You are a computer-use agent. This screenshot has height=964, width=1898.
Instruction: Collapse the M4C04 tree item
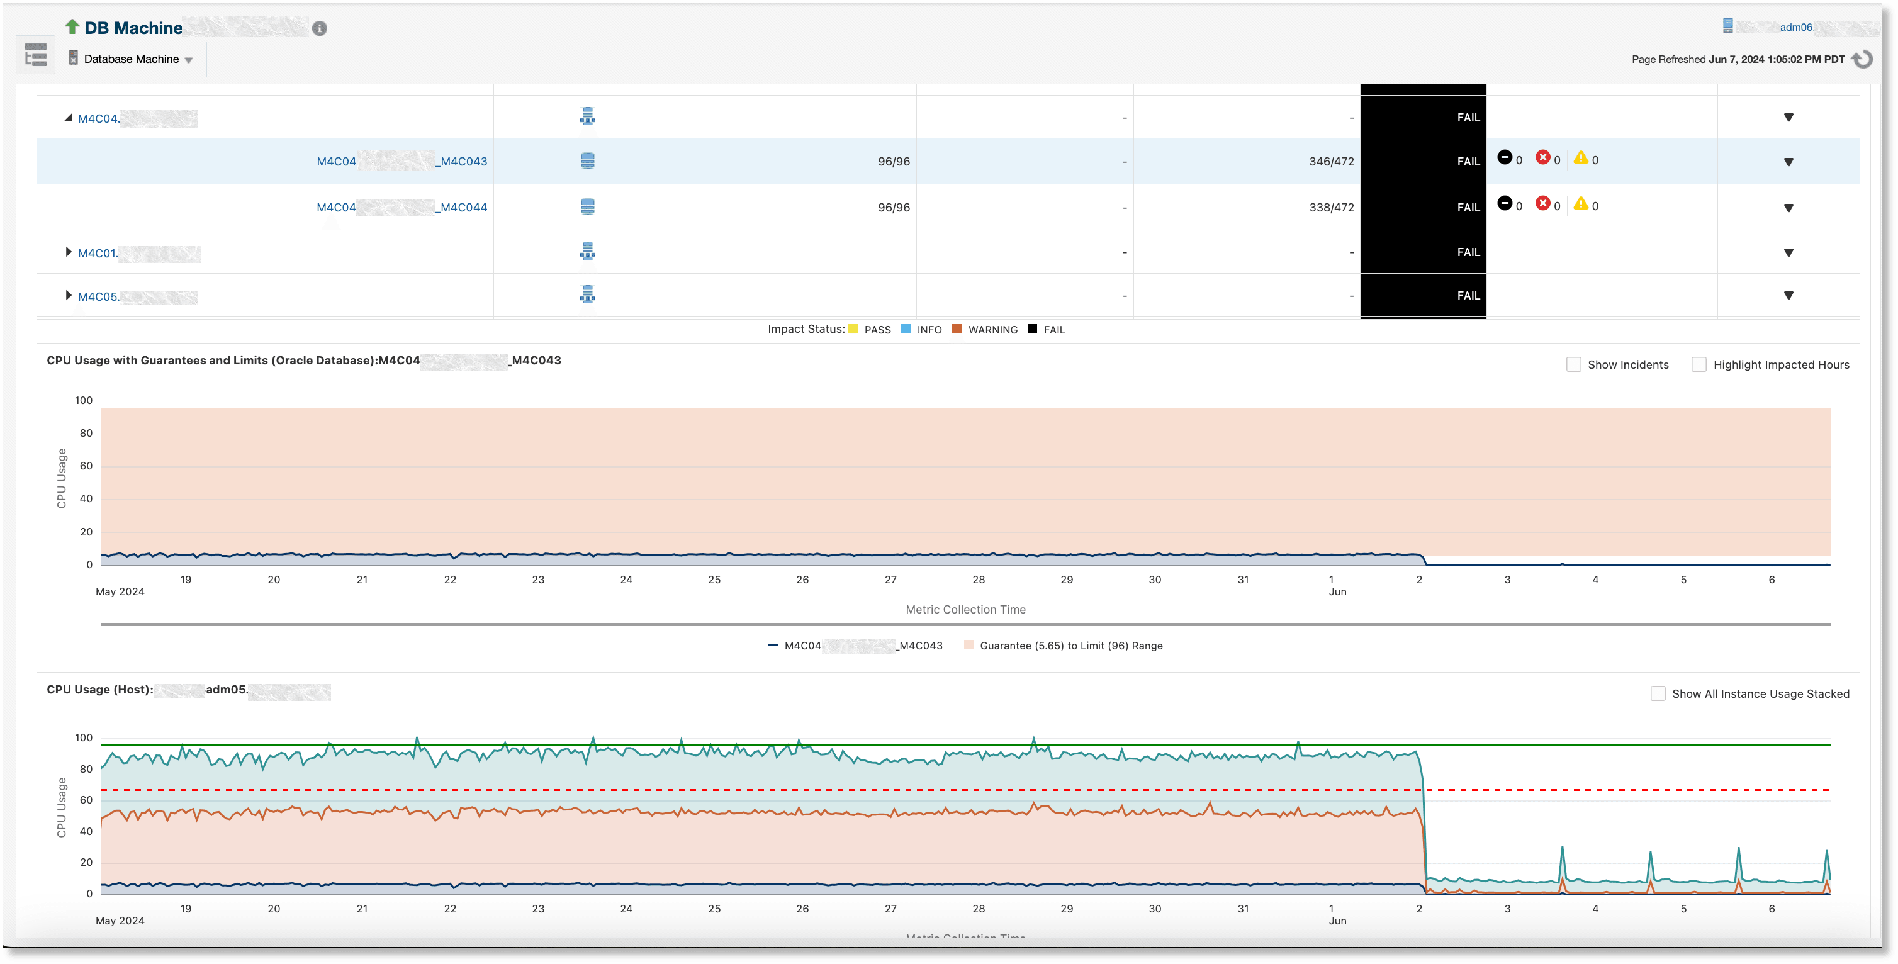pyautogui.click(x=69, y=116)
